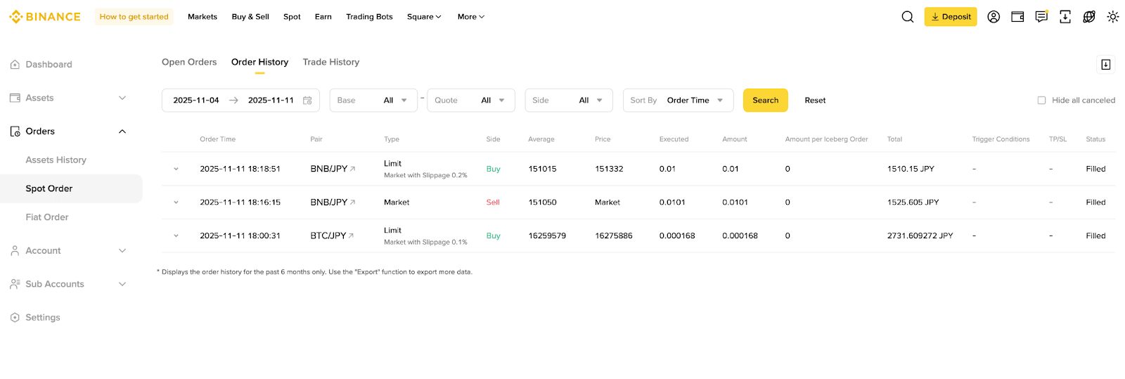The image size is (1125, 379).
Task: Expand the 18:18:51 order row details
Action: tap(176, 169)
